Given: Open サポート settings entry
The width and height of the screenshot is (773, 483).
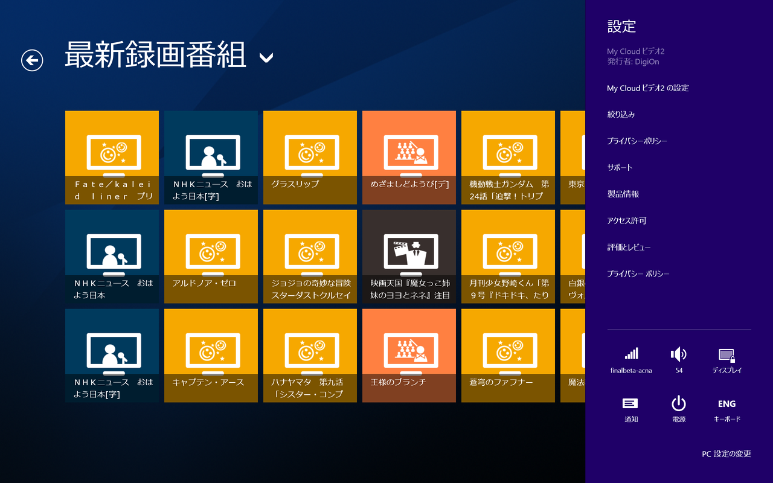Looking at the screenshot, I should [620, 168].
